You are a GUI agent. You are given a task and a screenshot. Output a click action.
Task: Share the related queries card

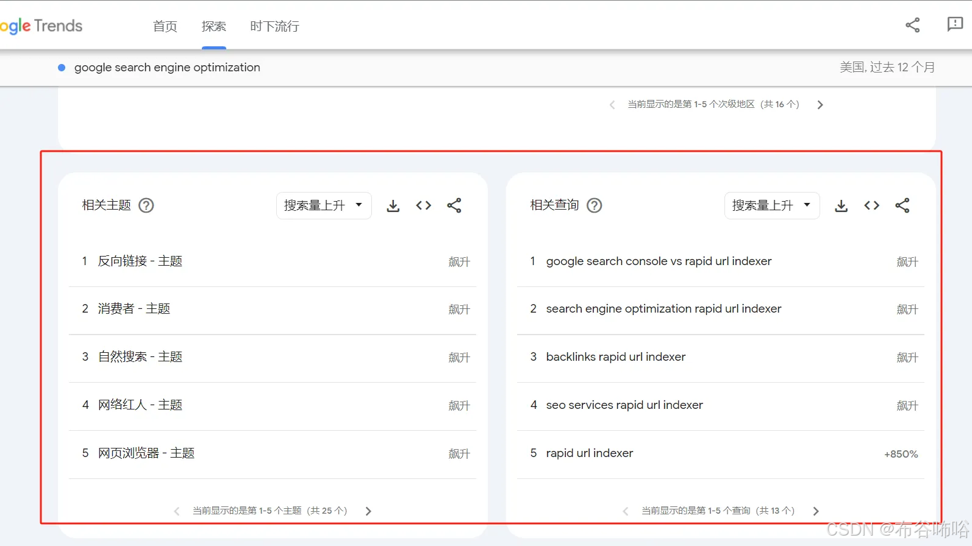(x=902, y=205)
